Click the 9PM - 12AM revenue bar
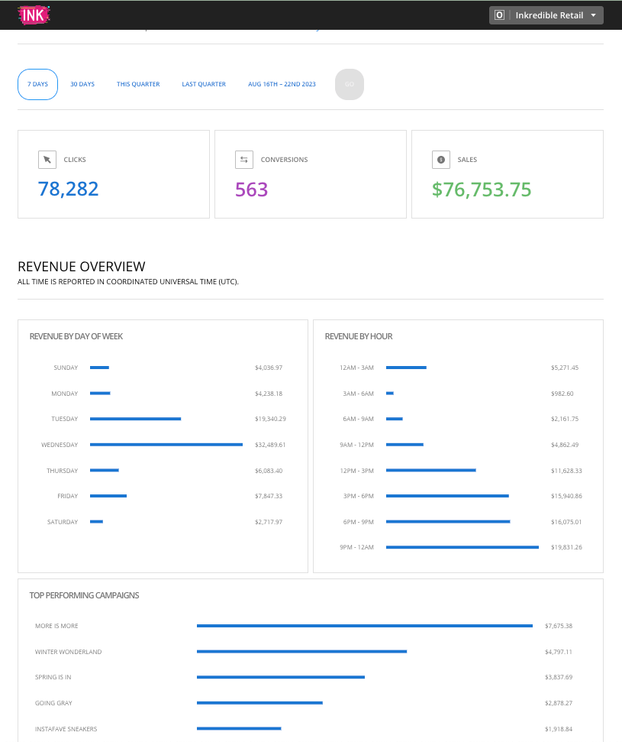The image size is (622, 742). [x=462, y=547]
